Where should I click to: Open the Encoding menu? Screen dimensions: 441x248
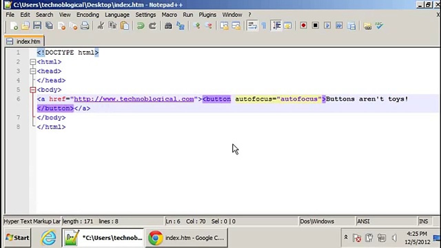click(x=88, y=15)
